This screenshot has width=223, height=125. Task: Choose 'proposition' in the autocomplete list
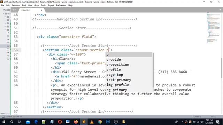pos(129,65)
